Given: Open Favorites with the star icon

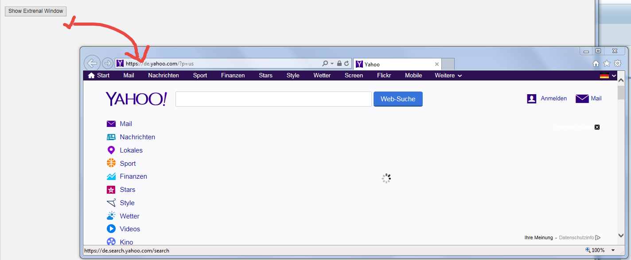Looking at the screenshot, I should coord(607,64).
